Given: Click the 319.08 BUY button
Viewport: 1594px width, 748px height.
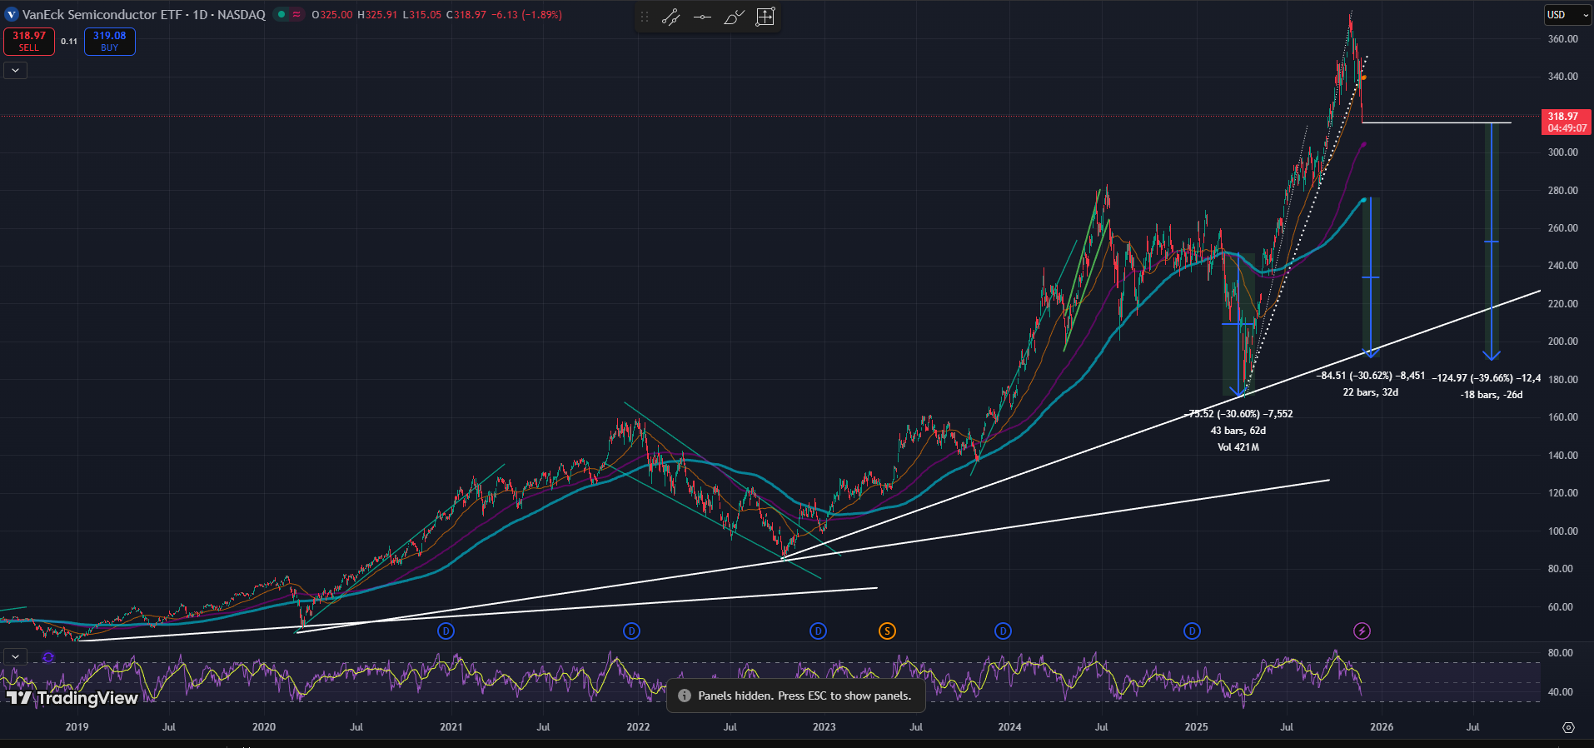Looking at the screenshot, I should coord(110,42).
